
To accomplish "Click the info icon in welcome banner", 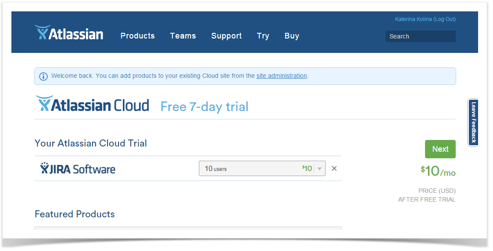I will 43,76.
